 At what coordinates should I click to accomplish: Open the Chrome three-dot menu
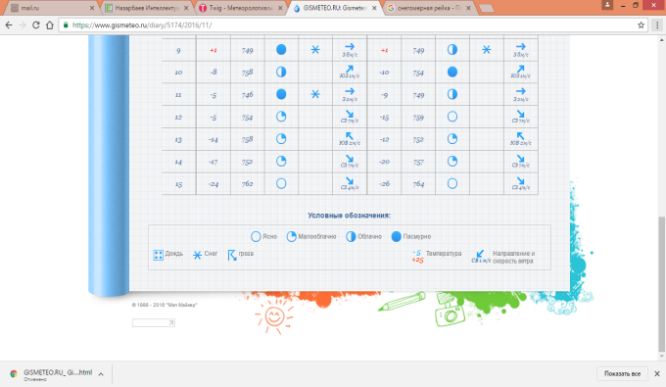point(657,25)
